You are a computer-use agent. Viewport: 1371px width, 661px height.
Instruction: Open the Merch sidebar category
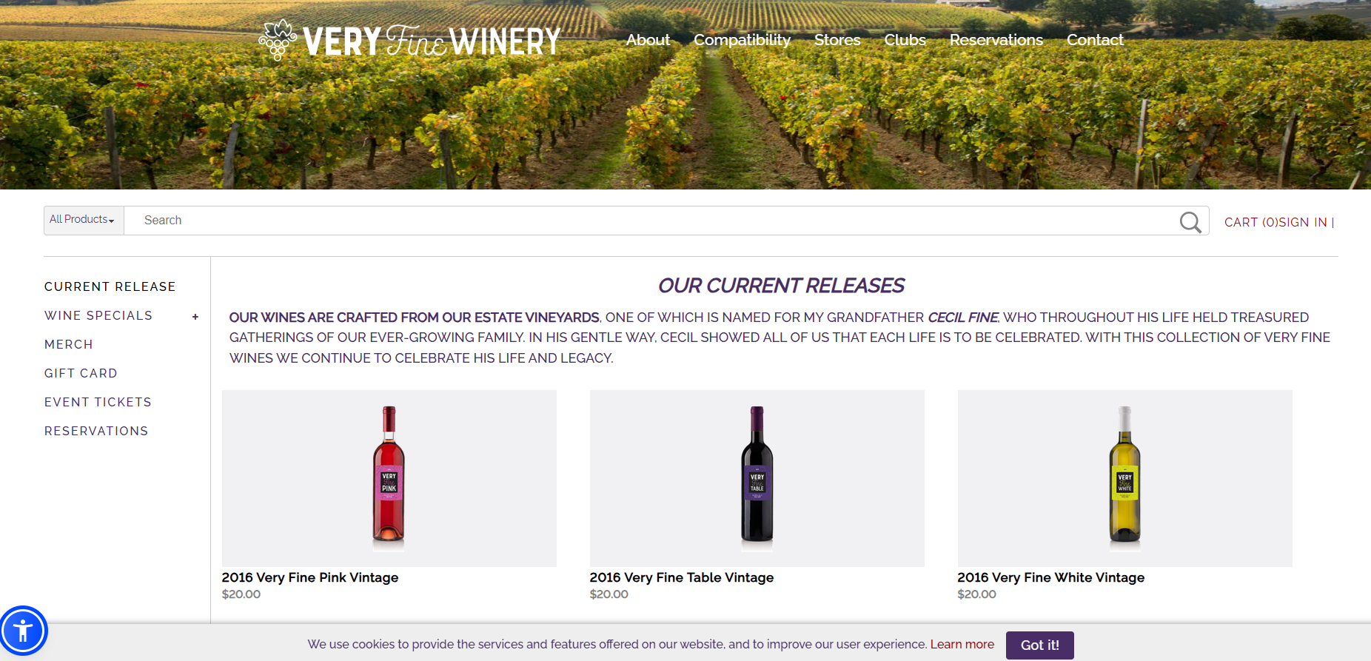tap(69, 344)
